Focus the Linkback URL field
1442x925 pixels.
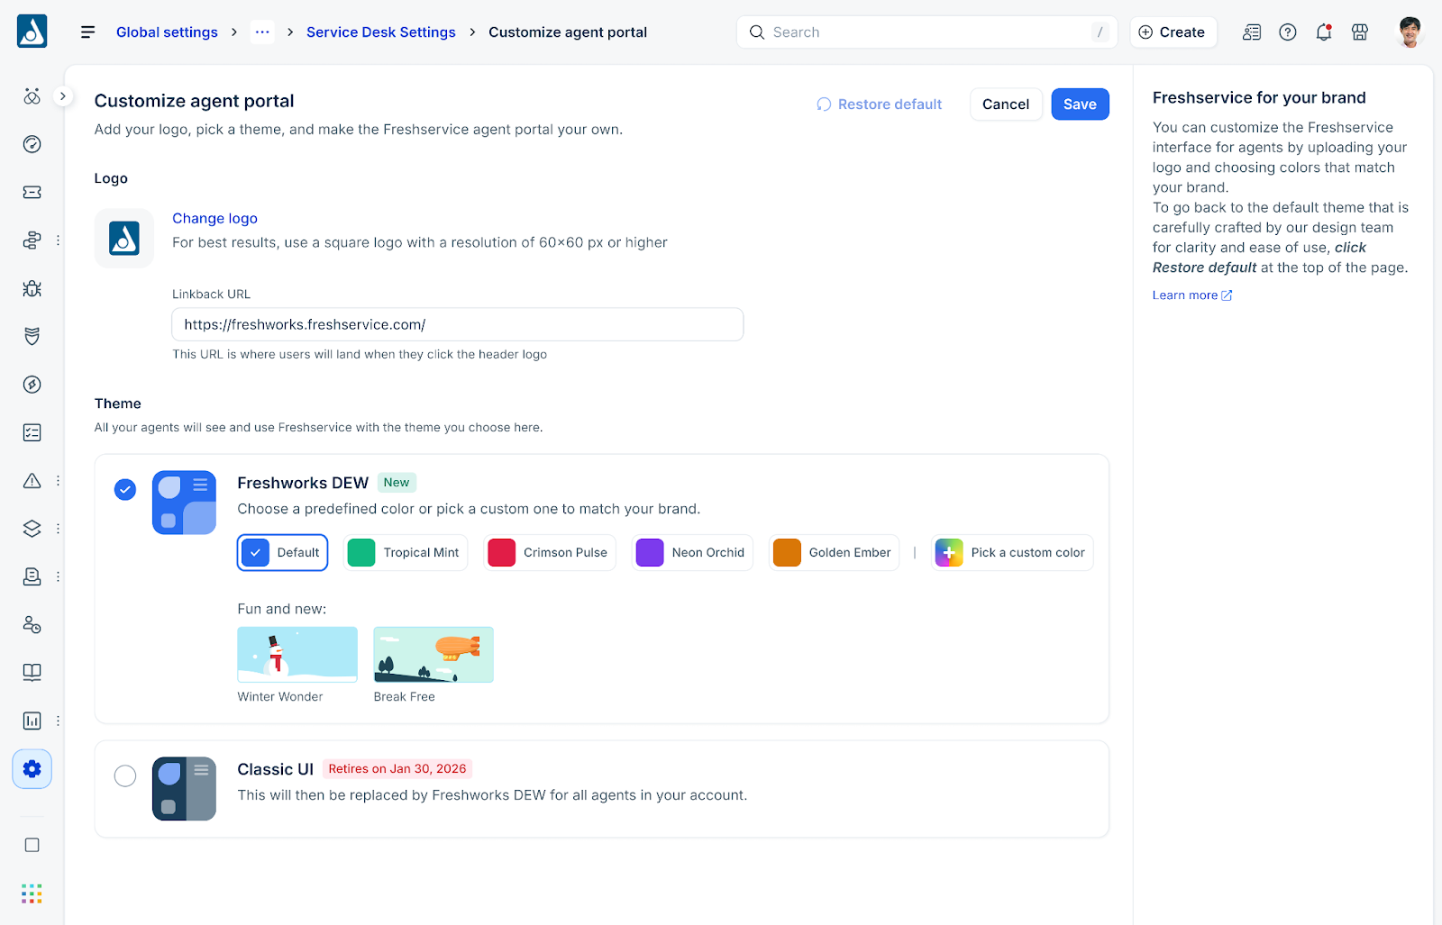[458, 325]
